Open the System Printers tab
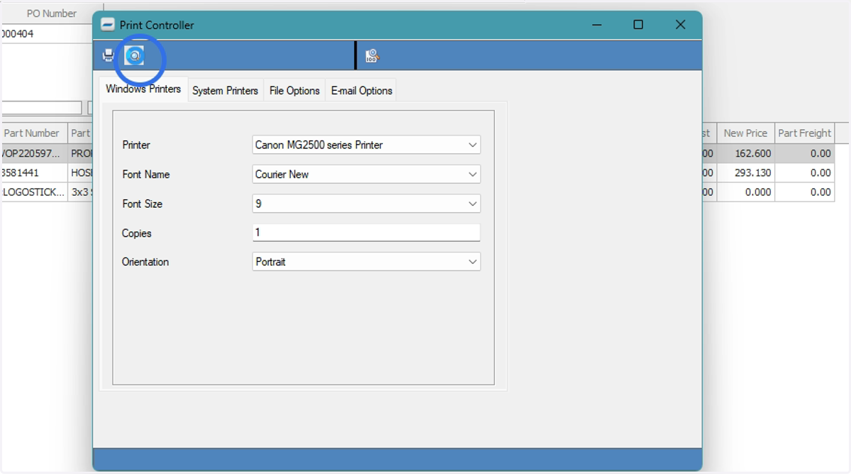This screenshot has height=474, width=851. 226,91
